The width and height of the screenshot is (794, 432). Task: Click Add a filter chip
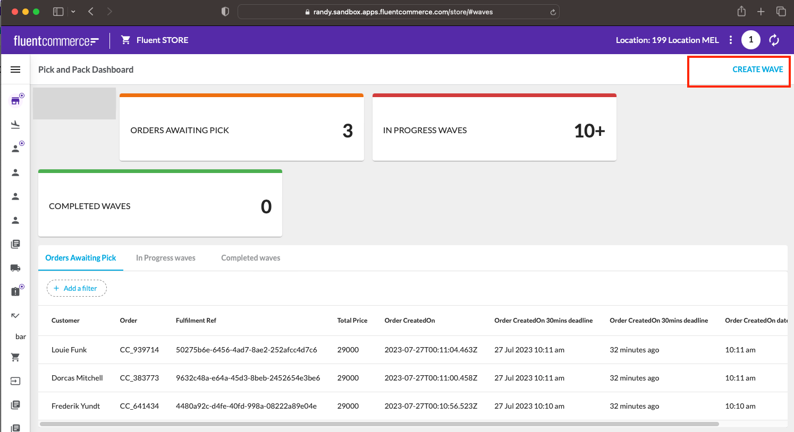click(x=77, y=288)
